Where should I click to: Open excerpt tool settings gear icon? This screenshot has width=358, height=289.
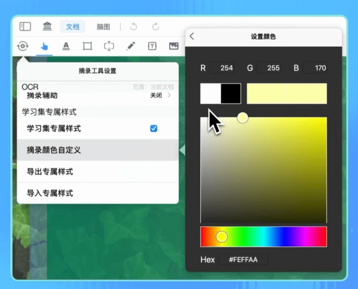tap(23, 46)
